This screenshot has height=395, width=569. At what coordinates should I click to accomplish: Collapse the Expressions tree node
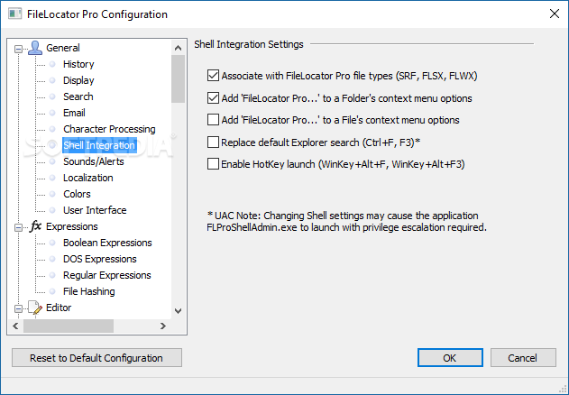pyautogui.click(x=18, y=227)
